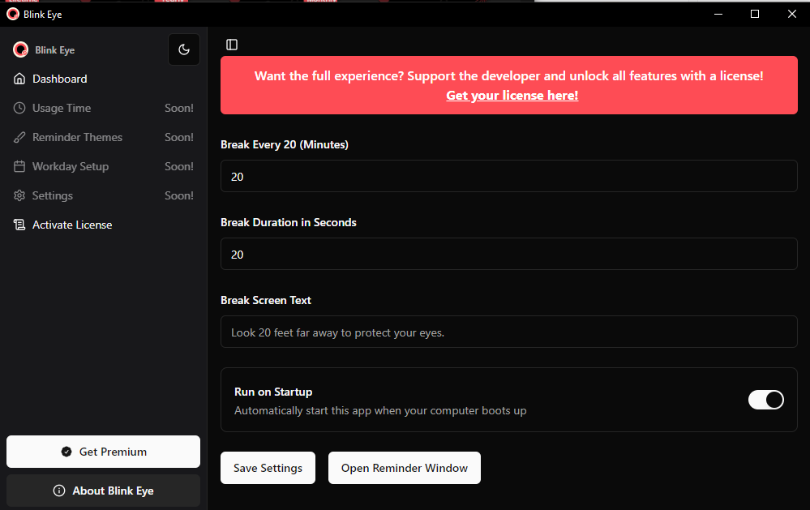Screen dimensions: 810x510
Task: Open Reminder Window button
Action: click(404, 468)
